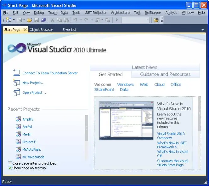Open the File menu
The height and width of the screenshot is (186, 209).
click(x=6, y=13)
